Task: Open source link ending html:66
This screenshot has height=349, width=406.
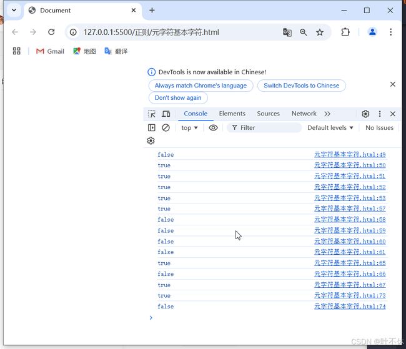Action: point(350,274)
